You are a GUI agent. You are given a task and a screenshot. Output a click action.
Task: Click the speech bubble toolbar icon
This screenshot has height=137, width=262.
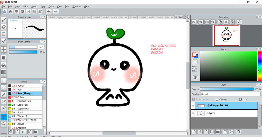pos(16,11)
